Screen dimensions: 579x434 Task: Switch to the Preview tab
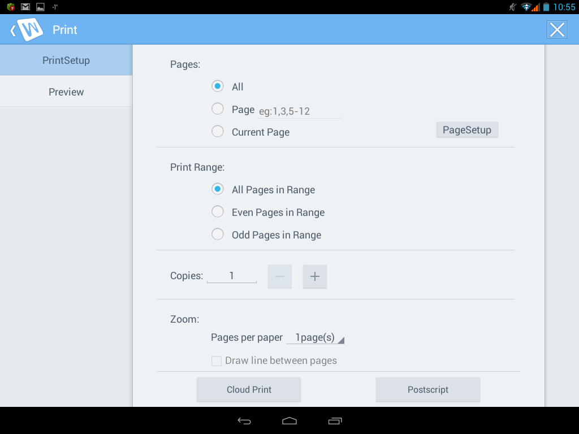pyautogui.click(x=66, y=92)
